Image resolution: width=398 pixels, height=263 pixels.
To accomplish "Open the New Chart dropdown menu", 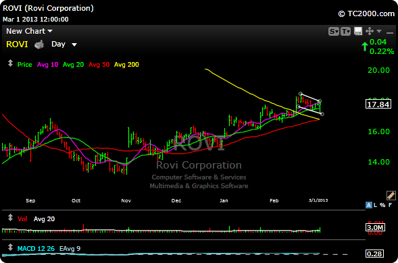I will tap(29, 31).
